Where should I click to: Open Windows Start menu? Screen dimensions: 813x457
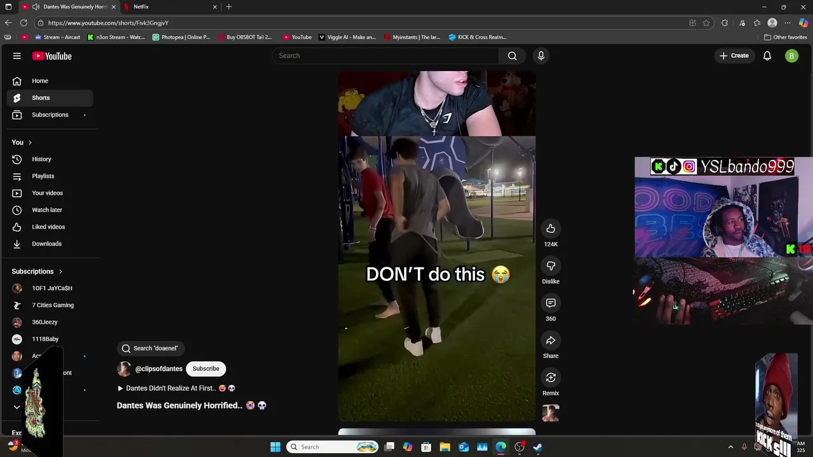pyautogui.click(x=276, y=447)
